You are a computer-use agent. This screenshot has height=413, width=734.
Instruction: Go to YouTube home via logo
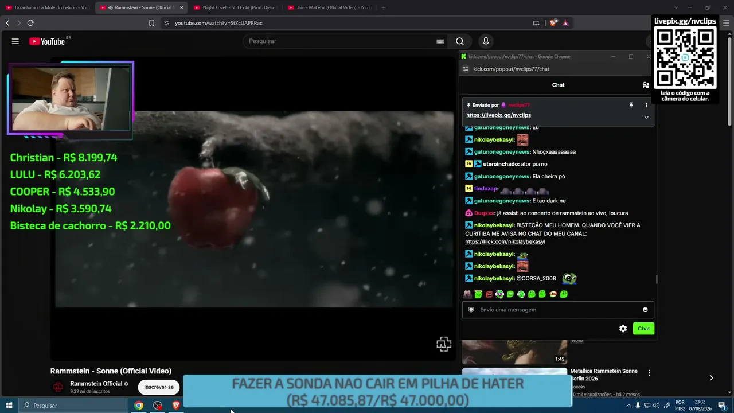point(47,41)
